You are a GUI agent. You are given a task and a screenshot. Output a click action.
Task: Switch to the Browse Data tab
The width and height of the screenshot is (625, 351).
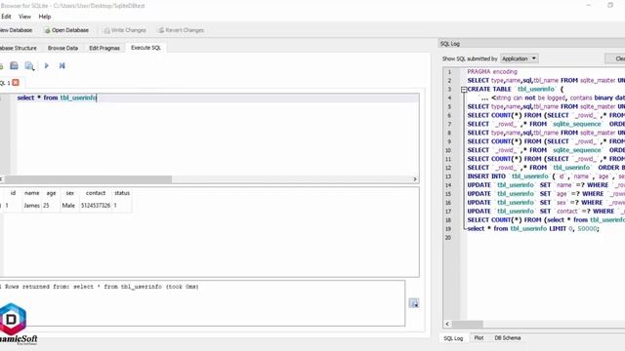click(62, 48)
